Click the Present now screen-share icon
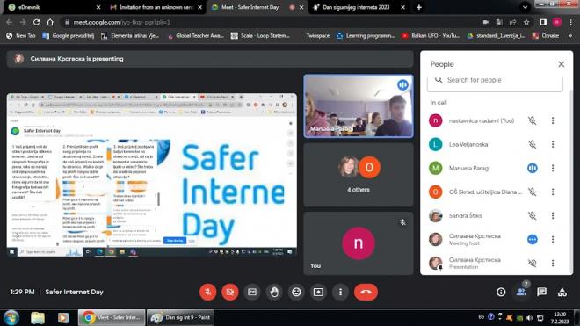Image resolution: width=580 pixels, height=326 pixels. point(318,292)
